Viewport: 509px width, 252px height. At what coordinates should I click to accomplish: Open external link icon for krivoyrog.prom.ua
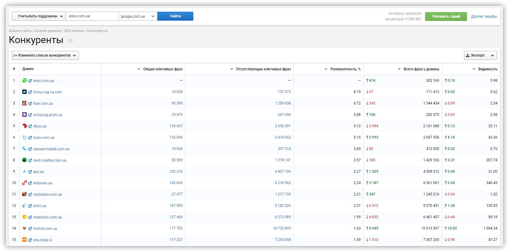coord(30,115)
